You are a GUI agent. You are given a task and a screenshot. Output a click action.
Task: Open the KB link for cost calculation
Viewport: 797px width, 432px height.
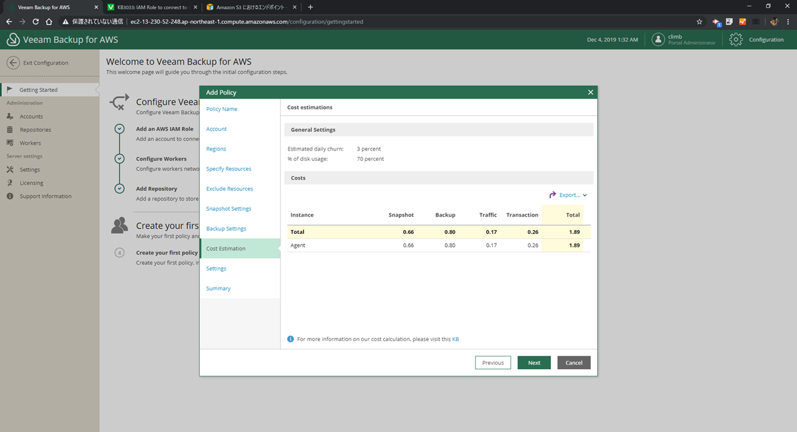(x=456, y=339)
